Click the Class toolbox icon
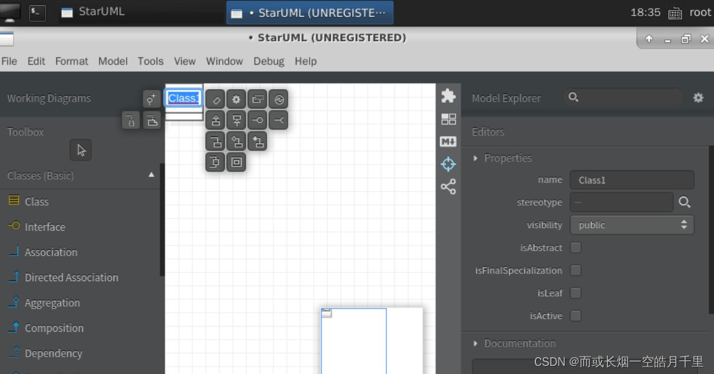Image resolution: width=714 pixels, height=374 pixels. [x=14, y=201]
